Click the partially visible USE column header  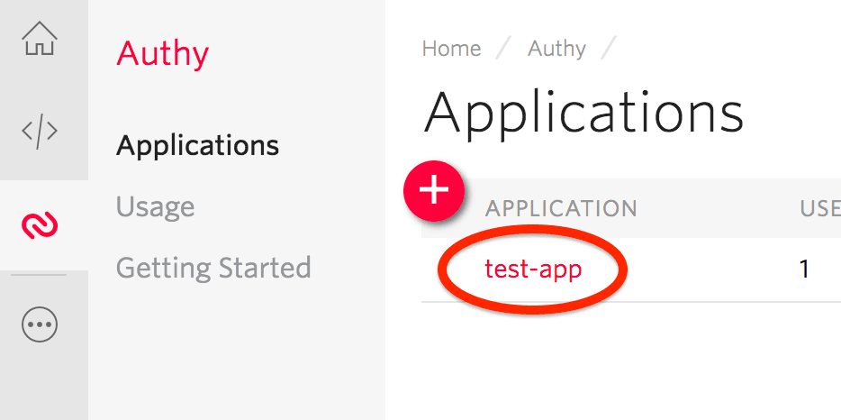(819, 209)
